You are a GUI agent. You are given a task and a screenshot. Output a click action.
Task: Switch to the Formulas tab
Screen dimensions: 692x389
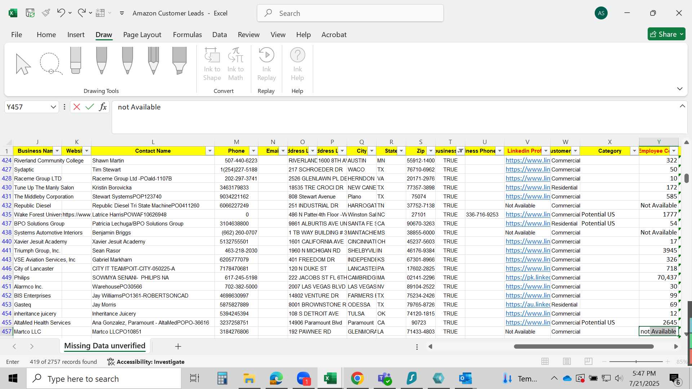click(x=187, y=35)
